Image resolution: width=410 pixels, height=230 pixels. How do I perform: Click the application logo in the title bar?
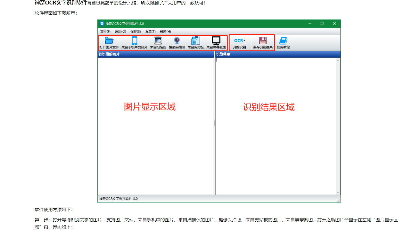(101, 23)
